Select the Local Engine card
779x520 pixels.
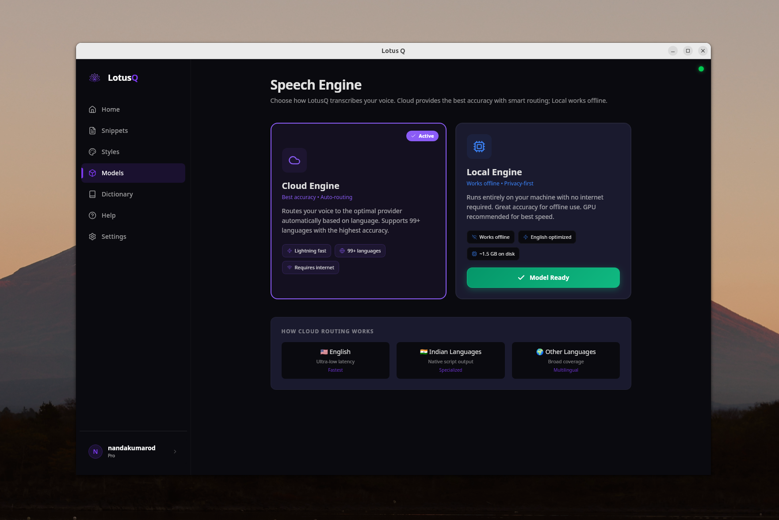pos(543,211)
